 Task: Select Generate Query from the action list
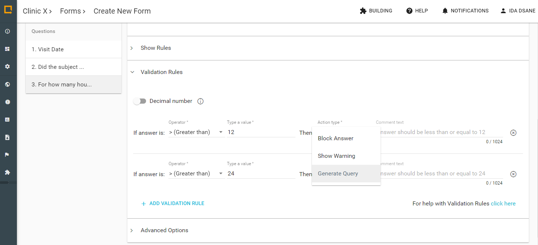(338, 174)
